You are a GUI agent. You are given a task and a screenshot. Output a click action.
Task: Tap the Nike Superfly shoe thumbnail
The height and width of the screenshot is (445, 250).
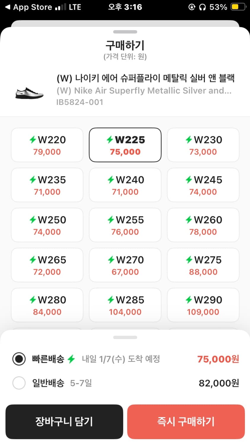(29, 93)
